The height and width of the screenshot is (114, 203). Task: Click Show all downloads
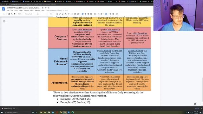tap(197, 109)
